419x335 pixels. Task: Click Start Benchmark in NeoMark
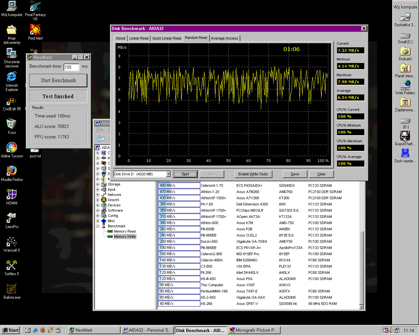58,80
